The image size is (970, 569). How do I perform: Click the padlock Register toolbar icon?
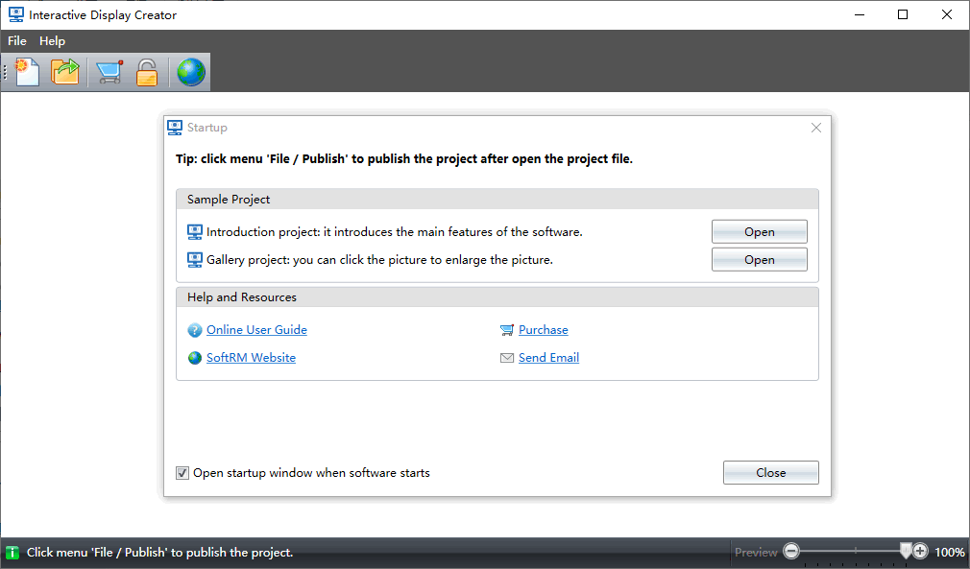coord(146,72)
